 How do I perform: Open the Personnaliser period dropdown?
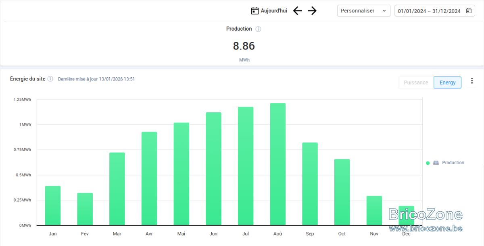pos(364,11)
